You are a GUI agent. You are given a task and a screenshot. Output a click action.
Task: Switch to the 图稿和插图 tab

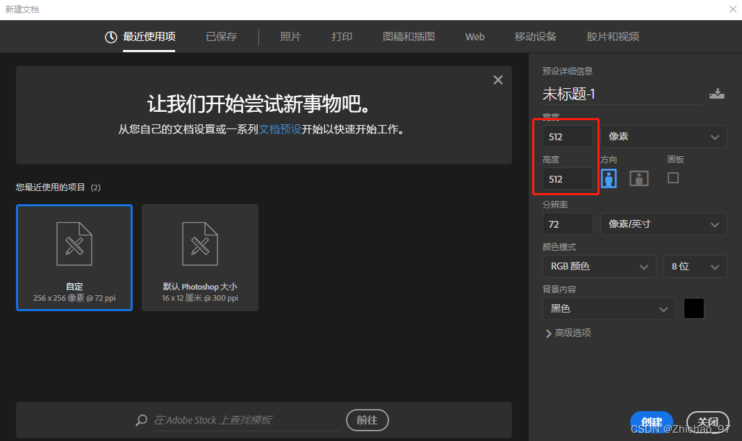(409, 37)
